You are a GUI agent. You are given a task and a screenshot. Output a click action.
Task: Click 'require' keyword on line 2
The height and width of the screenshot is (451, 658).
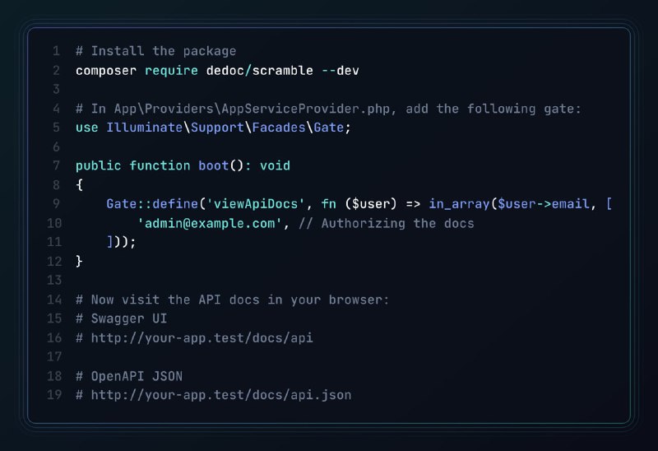(x=171, y=71)
